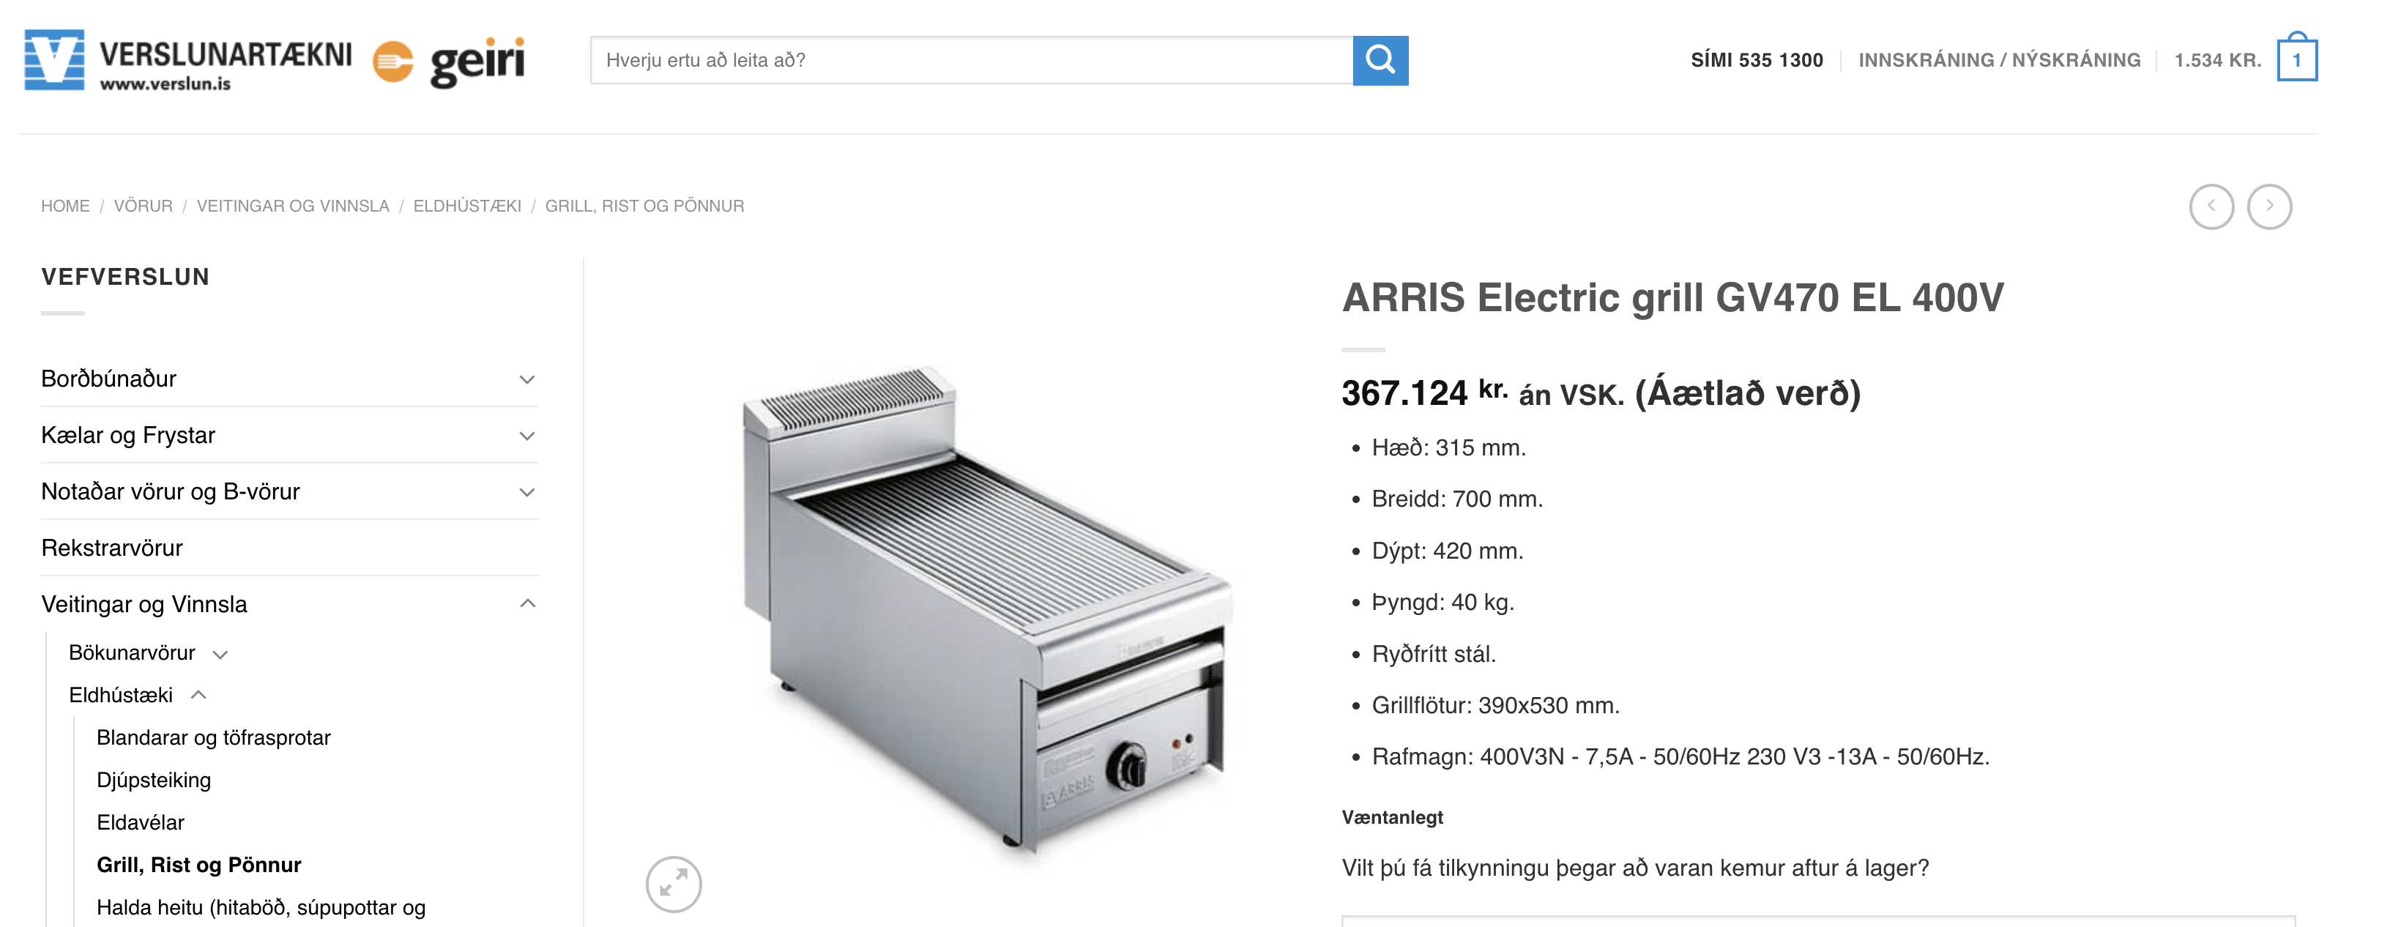Click Sími 535 1300 phone text
The image size is (2390, 927).
coord(1757,60)
